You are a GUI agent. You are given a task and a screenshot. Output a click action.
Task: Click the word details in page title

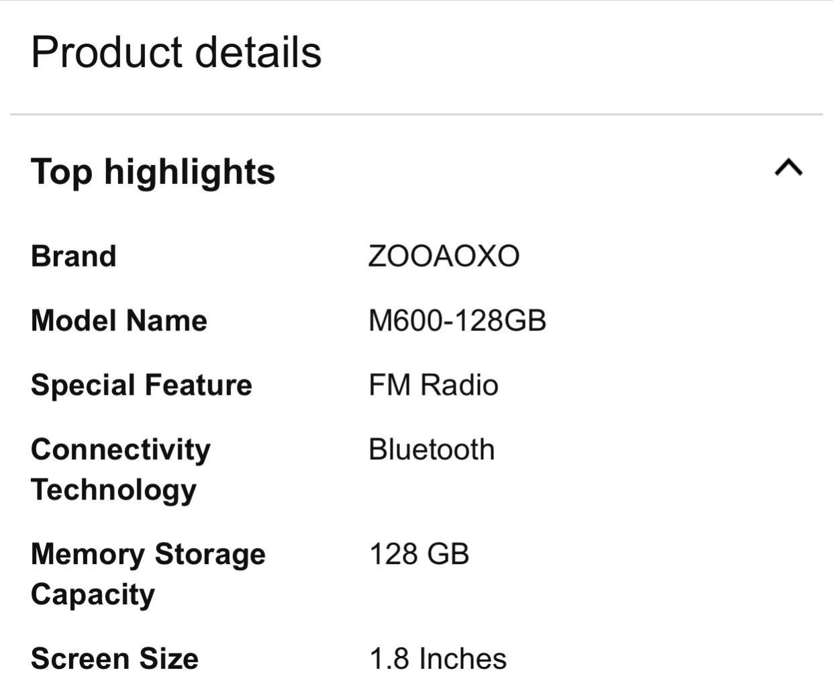coord(258,52)
